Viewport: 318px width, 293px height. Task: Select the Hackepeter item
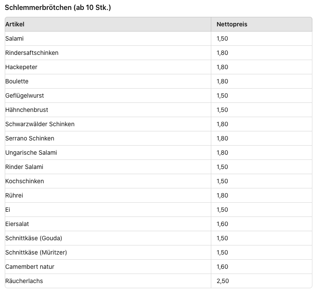pos(21,67)
